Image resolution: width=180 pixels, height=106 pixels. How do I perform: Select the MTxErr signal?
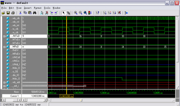15,43
